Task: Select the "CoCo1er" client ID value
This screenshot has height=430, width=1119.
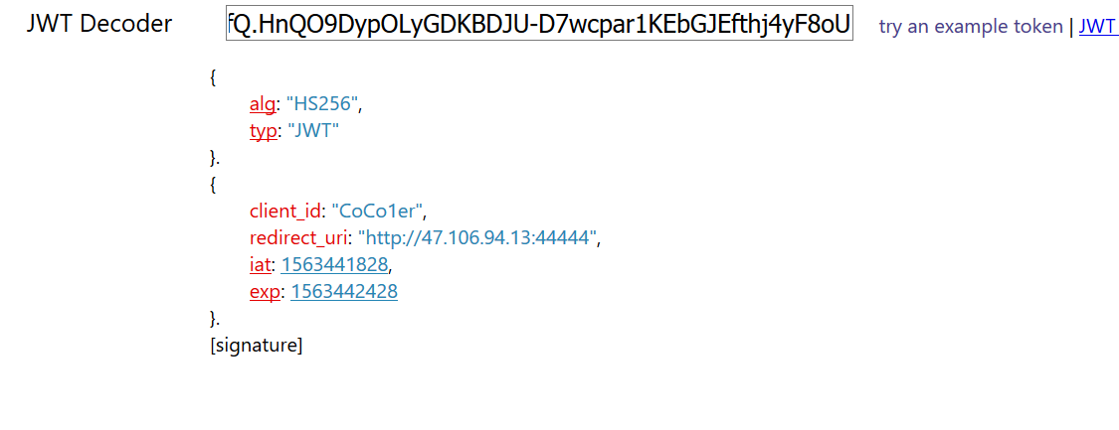Action: click(381, 212)
